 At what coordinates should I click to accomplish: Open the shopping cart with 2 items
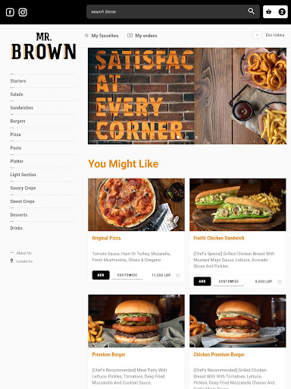(x=275, y=11)
